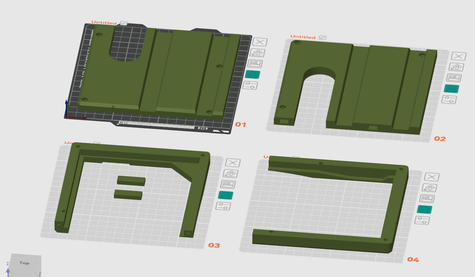
Task: Arrange objects on plate 03
Action: pyautogui.click(x=228, y=184)
